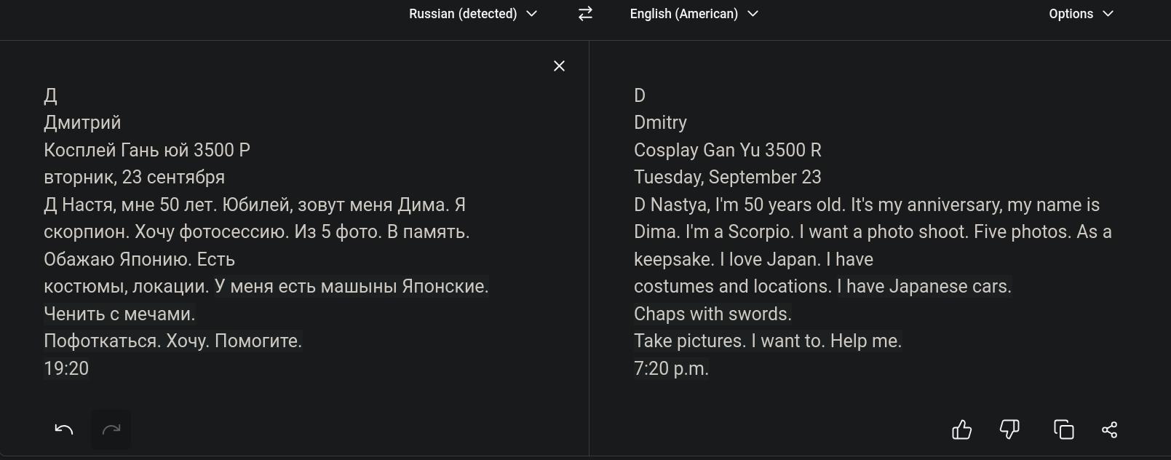Click "7:20 p.m." in the translation
The height and width of the screenshot is (460, 1171).
click(x=670, y=369)
